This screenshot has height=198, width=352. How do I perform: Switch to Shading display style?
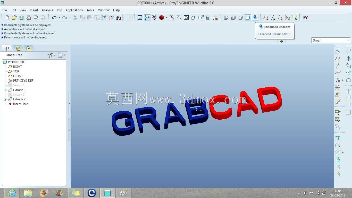[x=248, y=18]
